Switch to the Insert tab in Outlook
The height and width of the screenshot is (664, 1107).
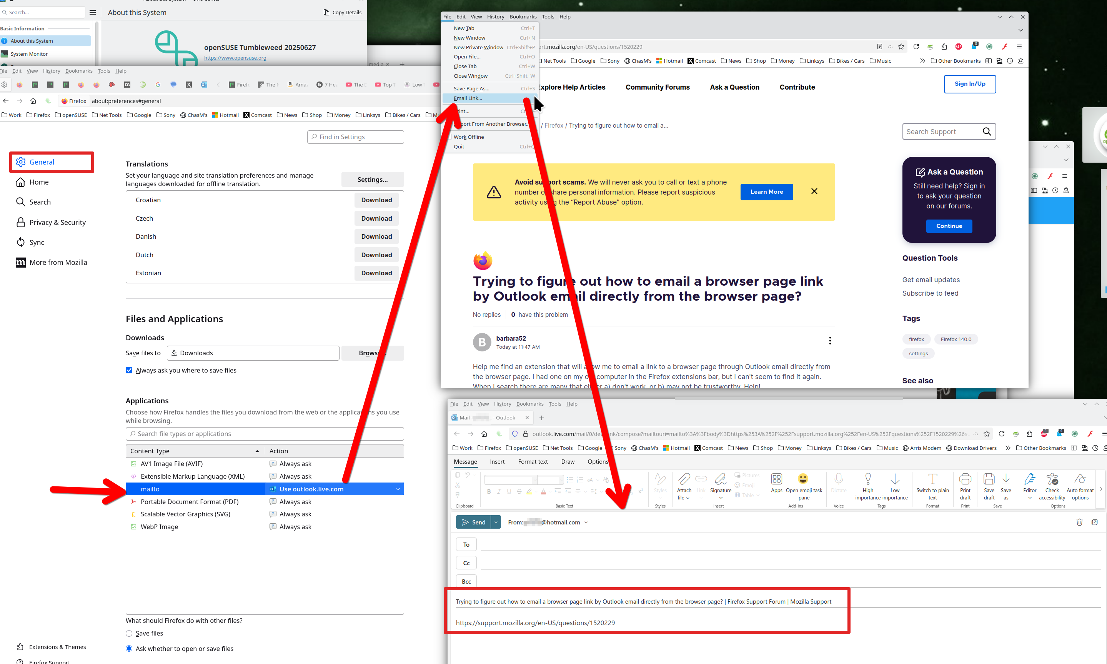tap(497, 462)
